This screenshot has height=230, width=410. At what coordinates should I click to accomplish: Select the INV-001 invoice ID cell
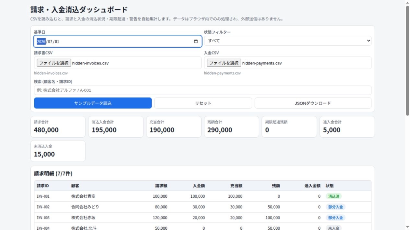click(43, 196)
